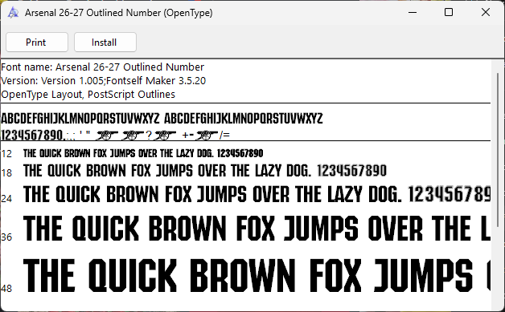The width and height of the screenshot is (505, 312).
Task: Click the Version 1.005 info line
Action: pyautogui.click(x=103, y=81)
